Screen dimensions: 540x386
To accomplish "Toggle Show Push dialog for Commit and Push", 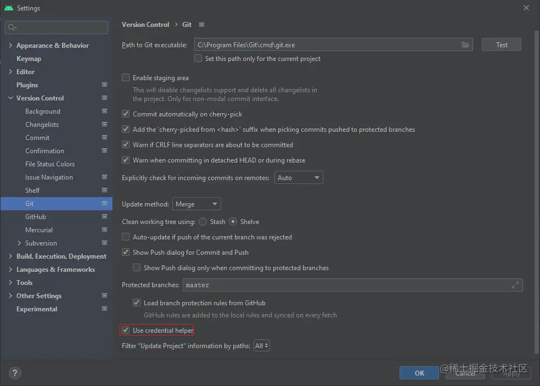I will pos(126,252).
